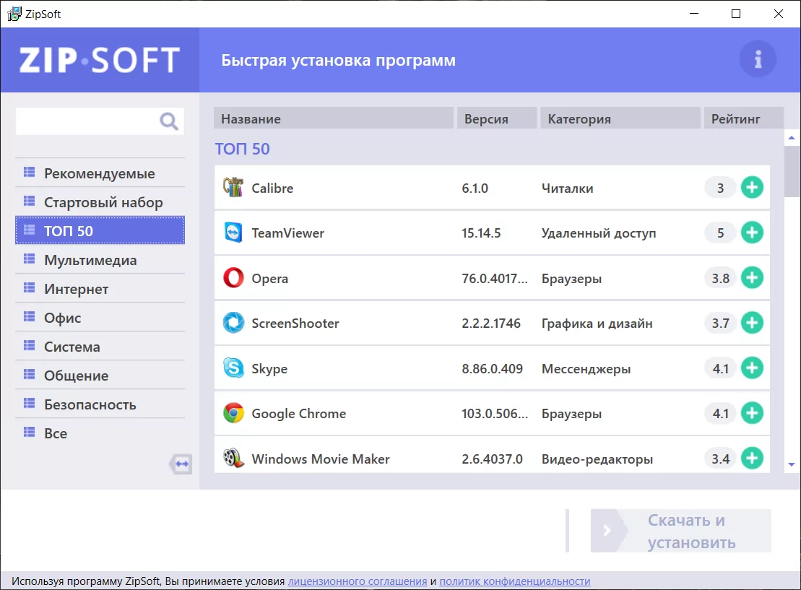Open the Интернет category
The image size is (801, 590).
pos(100,289)
